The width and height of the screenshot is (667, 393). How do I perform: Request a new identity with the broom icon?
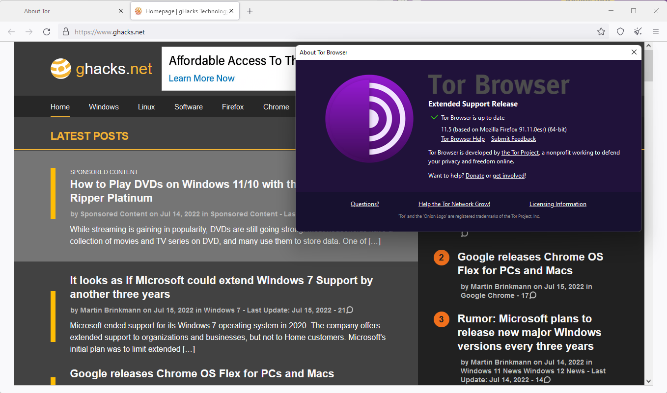tap(638, 32)
